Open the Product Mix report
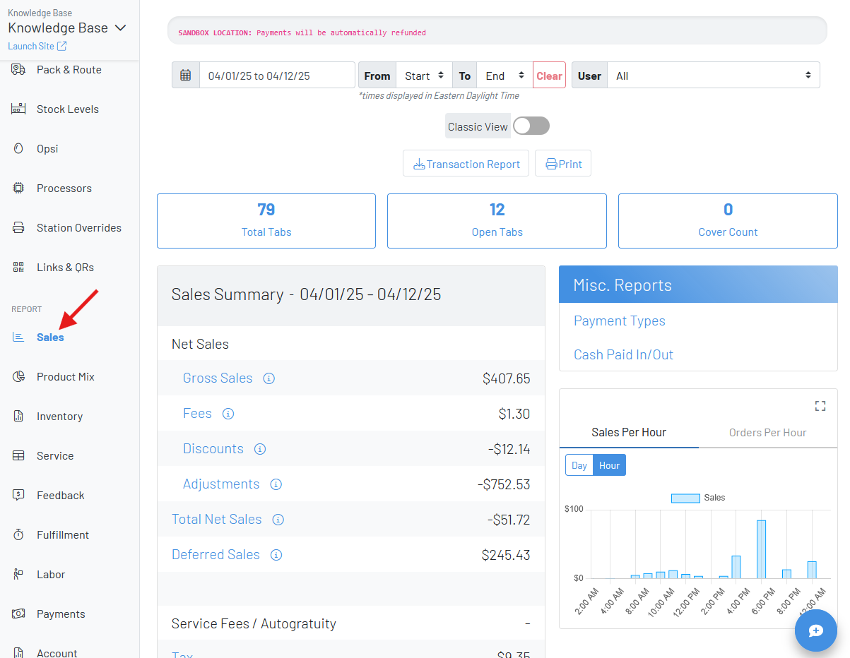 (65, 376)
